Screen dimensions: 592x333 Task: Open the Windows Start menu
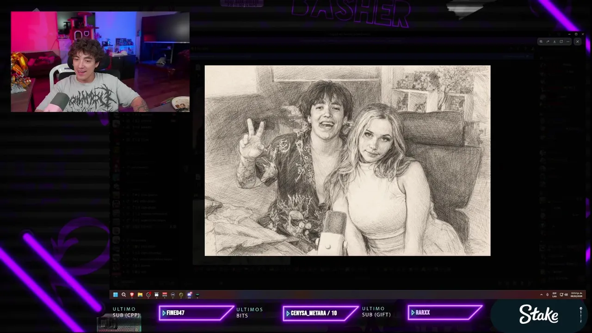[116, 295]
